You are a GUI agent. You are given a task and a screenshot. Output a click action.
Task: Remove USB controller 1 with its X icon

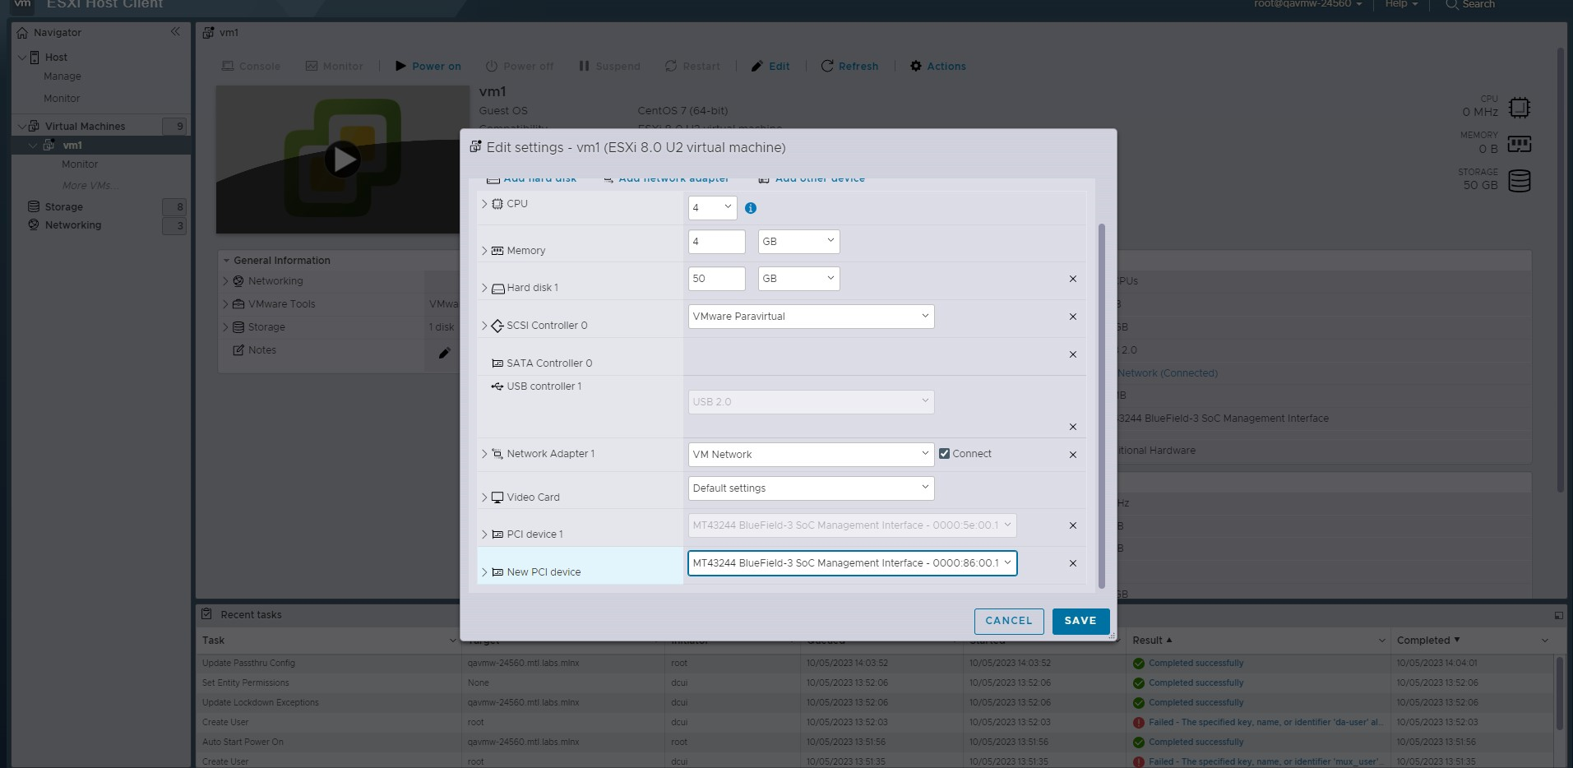point(1072,427)
